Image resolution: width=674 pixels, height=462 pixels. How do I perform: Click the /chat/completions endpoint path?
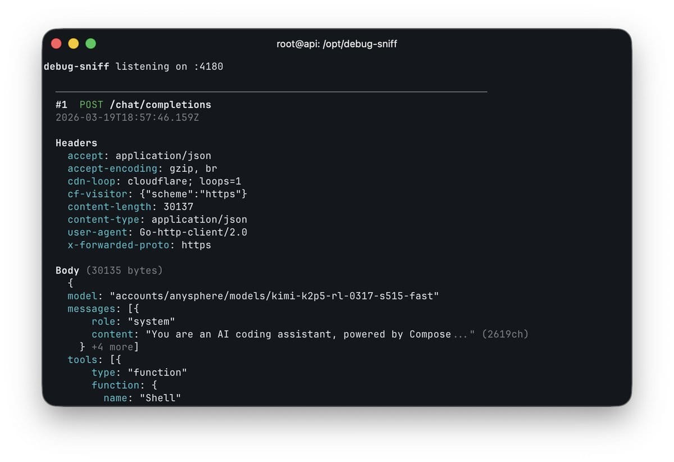pyautogui.click(x=162, y=105)
